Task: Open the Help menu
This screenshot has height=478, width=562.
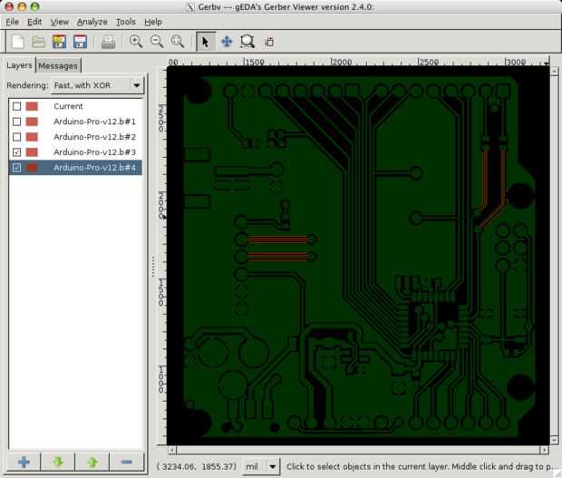Action: (x=153, y=22)
